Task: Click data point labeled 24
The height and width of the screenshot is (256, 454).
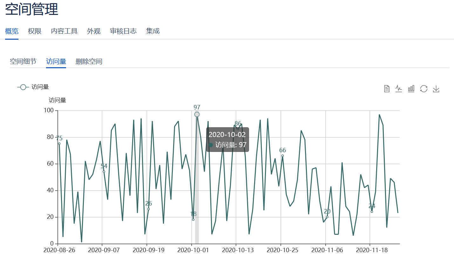Action: [372, 212]
